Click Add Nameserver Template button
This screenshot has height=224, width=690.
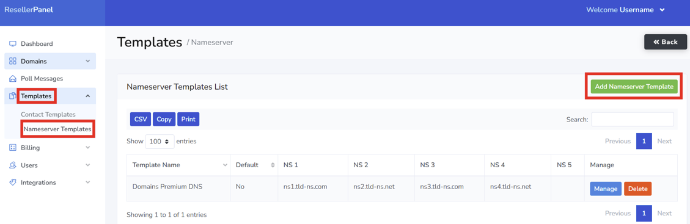pyautogui.click(x=634, y=87)
